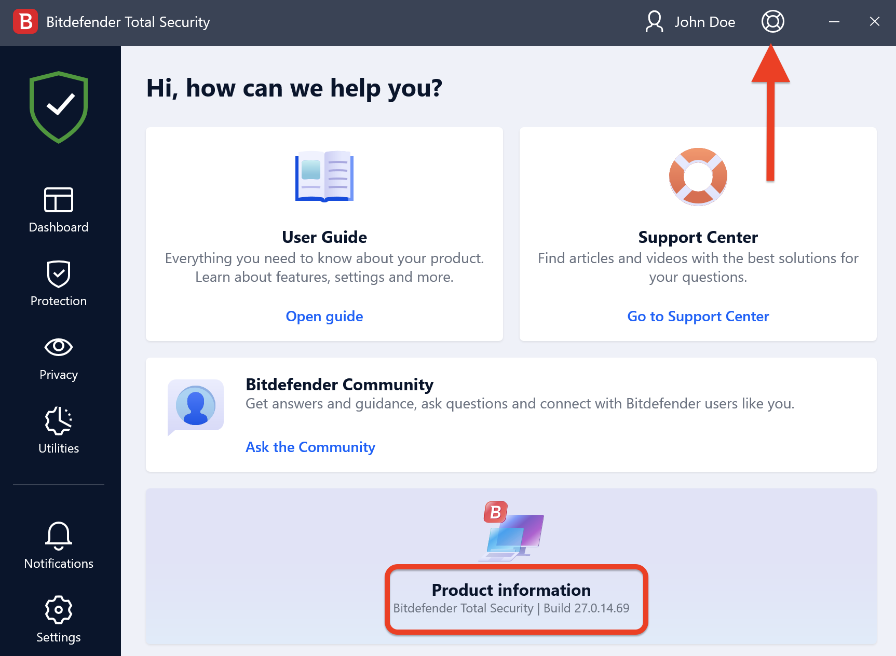Image resolution: width=896 pixels, height=656 pixels.
Task: Minimize the Bitdefender window
Action: [834, 22]
